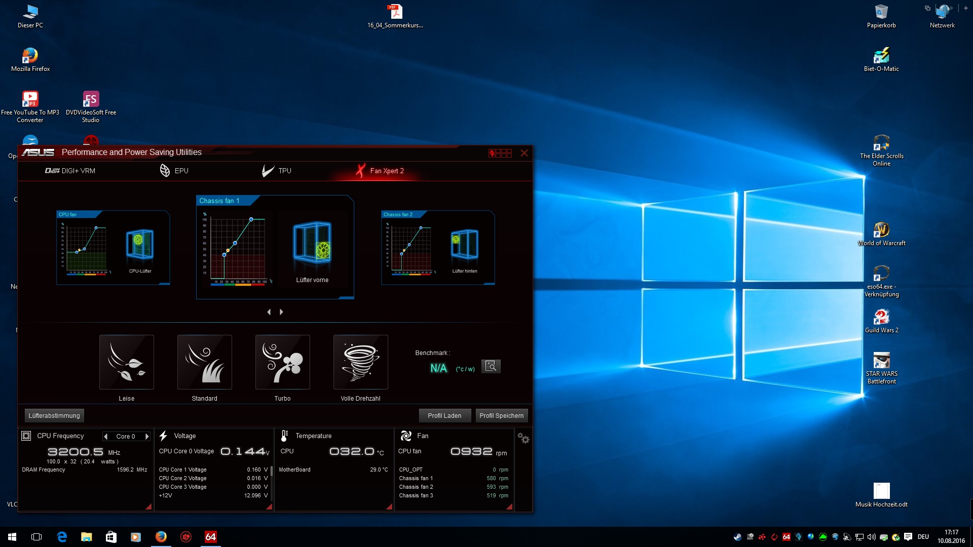Switch to the DIGI+ VRM tab

coord(70,171)
